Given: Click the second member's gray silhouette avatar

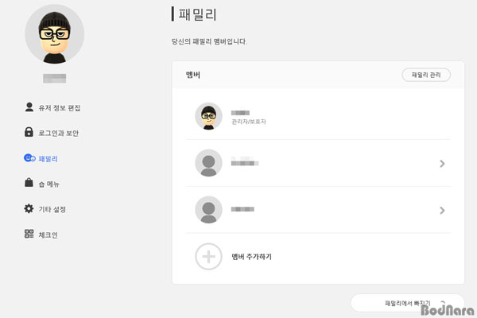Looking at the screenshot, I should 208,163.
